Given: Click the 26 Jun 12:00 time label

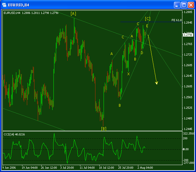Looking at the screenshot, I should pyautogui.click(x=49, y=168).
